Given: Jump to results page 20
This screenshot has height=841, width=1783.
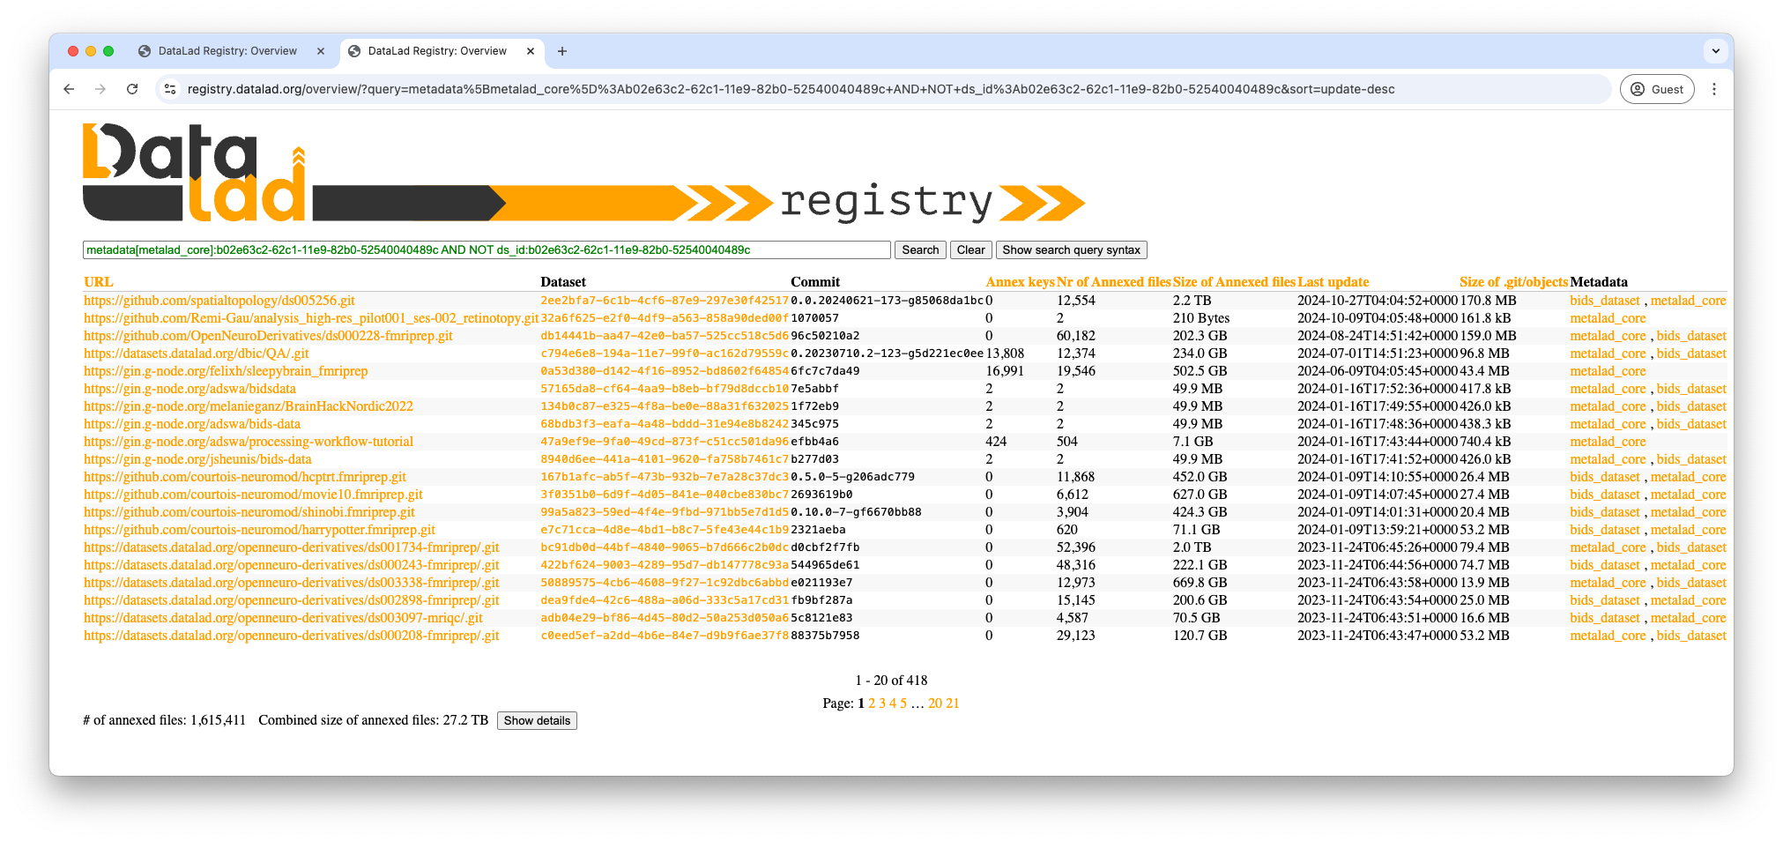Looking at the screenshot, I should pos(935,703).
